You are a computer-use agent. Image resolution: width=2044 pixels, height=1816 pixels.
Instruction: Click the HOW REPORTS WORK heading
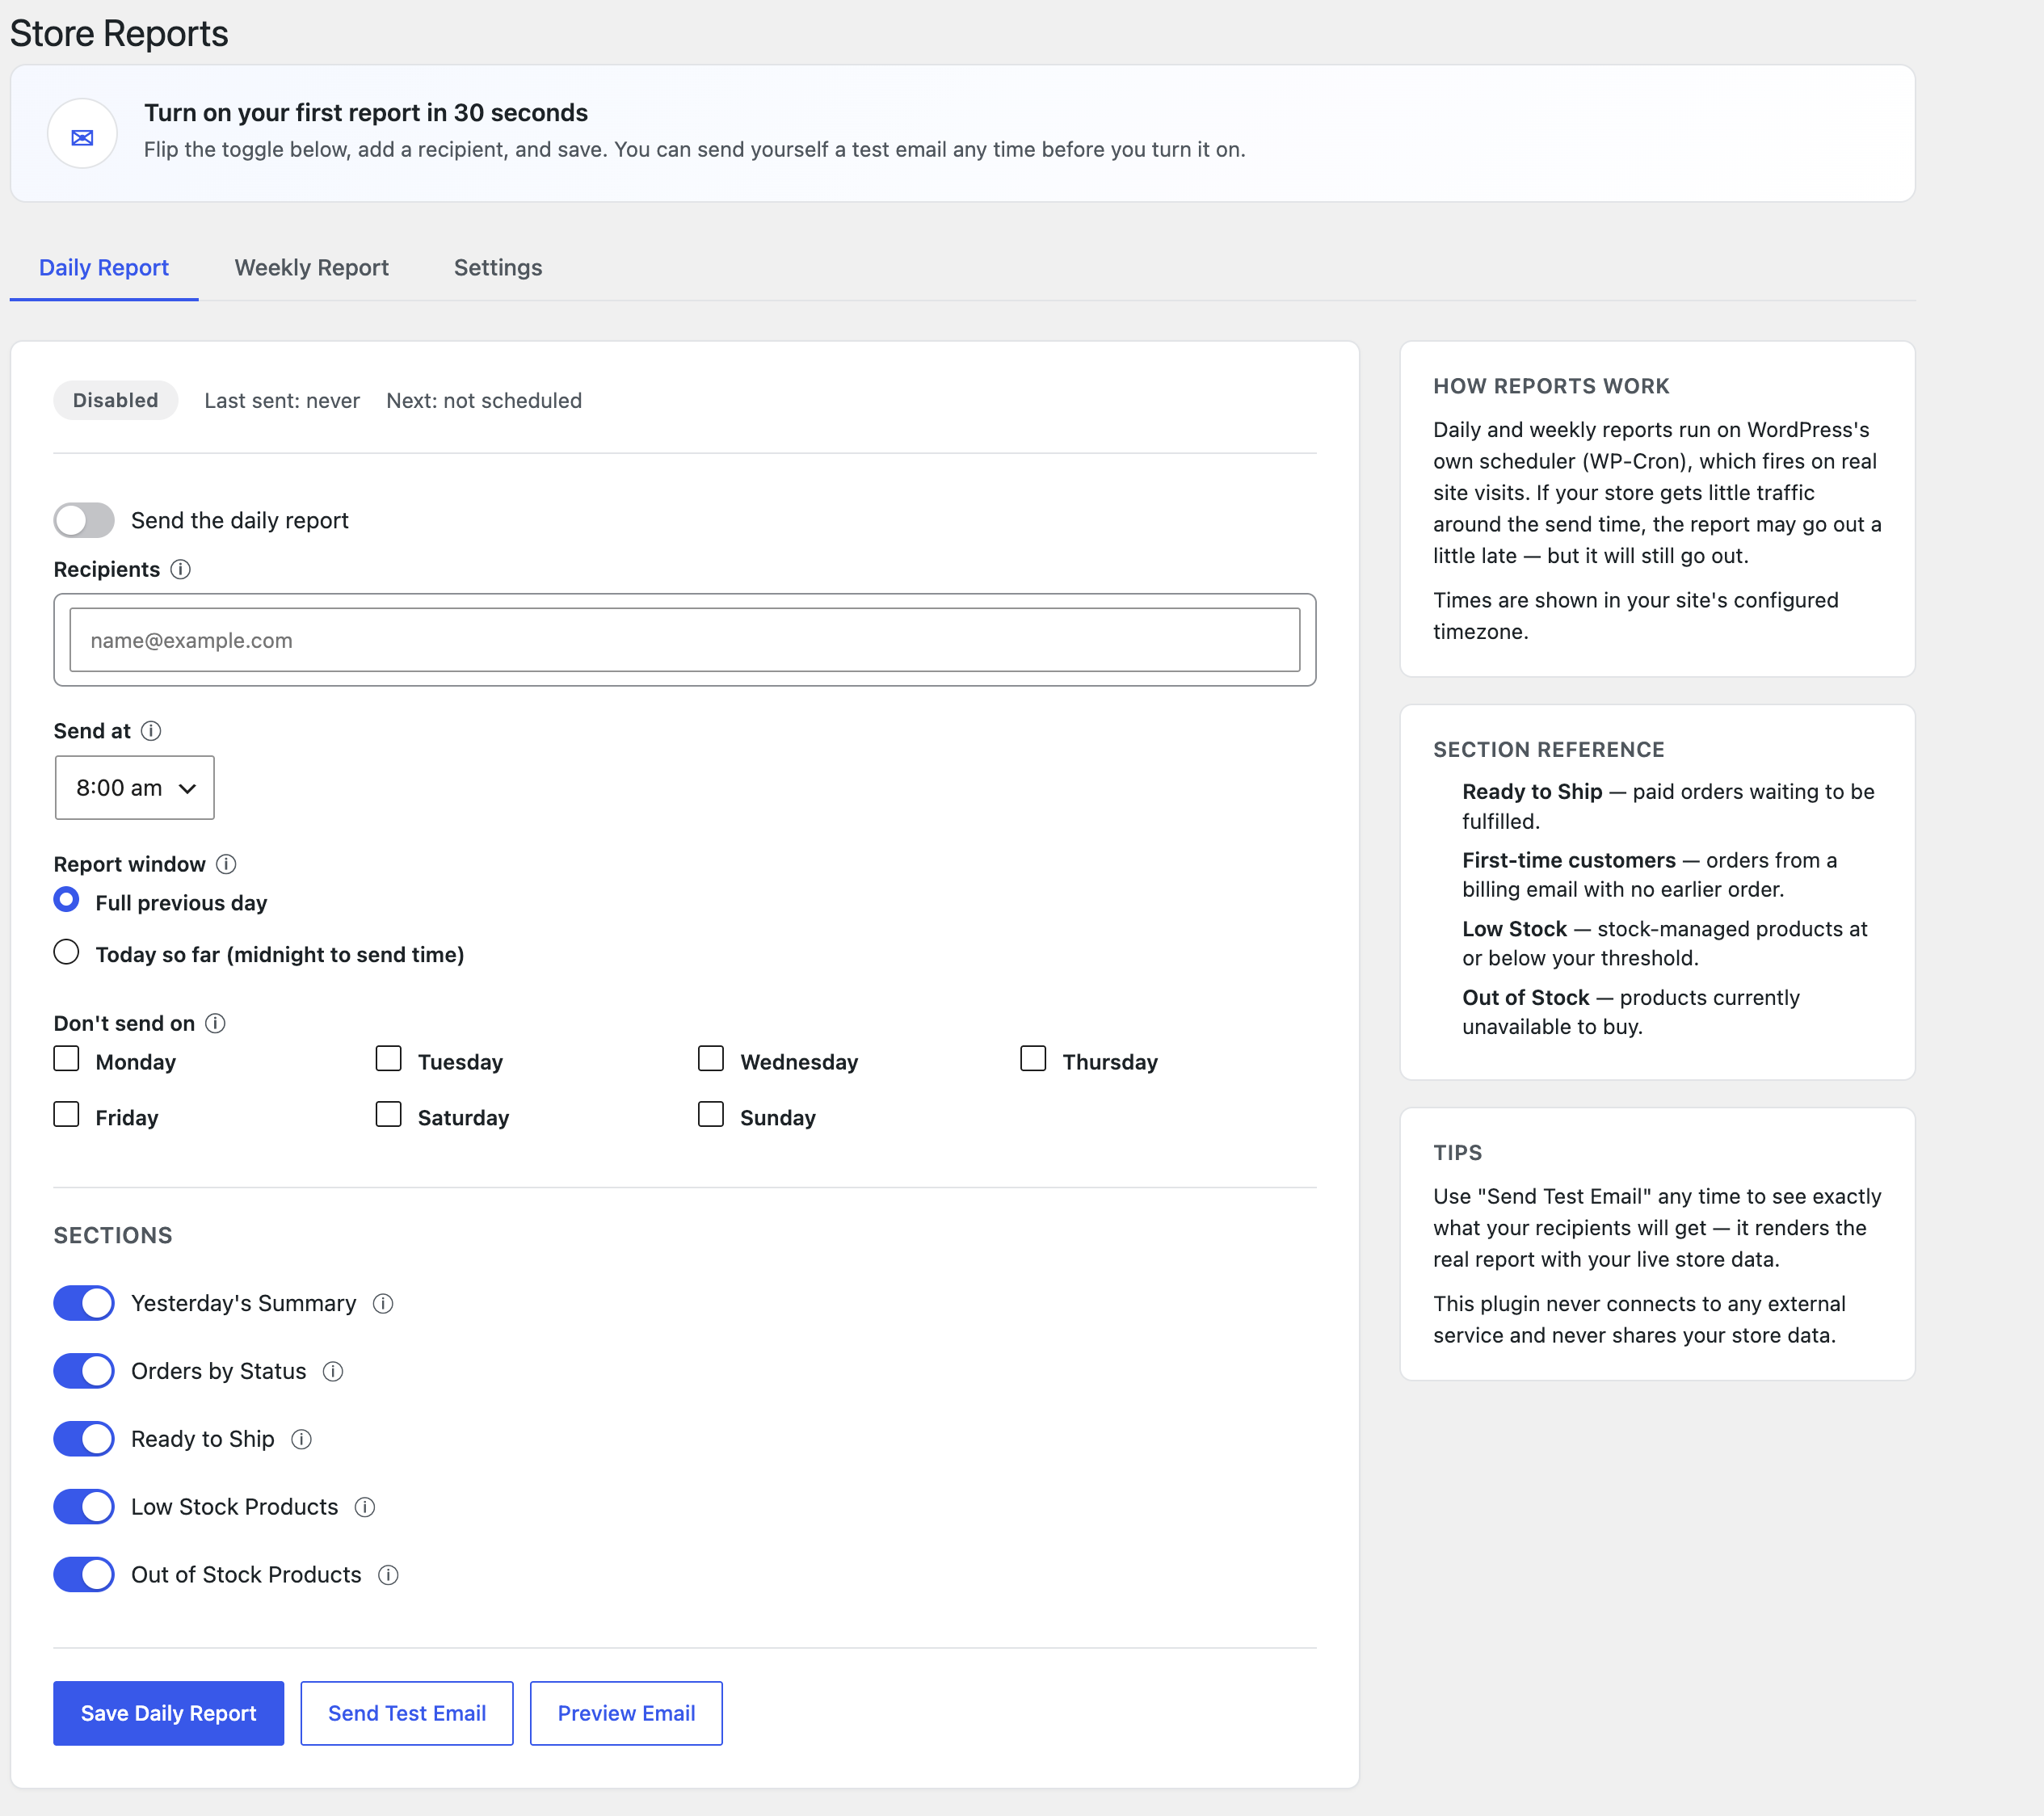1551,386
